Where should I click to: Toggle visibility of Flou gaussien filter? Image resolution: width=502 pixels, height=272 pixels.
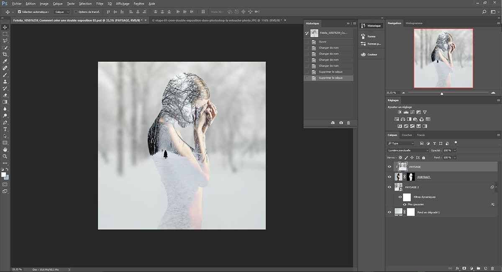pos(405,205)
